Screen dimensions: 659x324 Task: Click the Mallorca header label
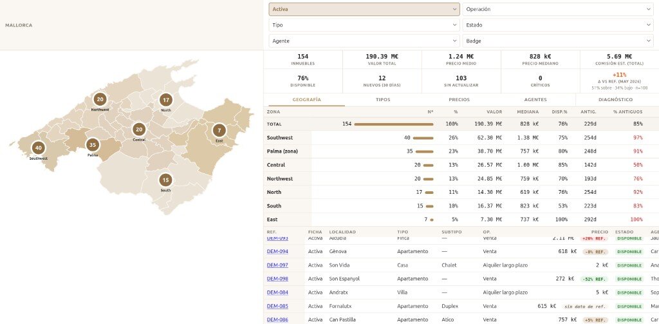[19, 25]
